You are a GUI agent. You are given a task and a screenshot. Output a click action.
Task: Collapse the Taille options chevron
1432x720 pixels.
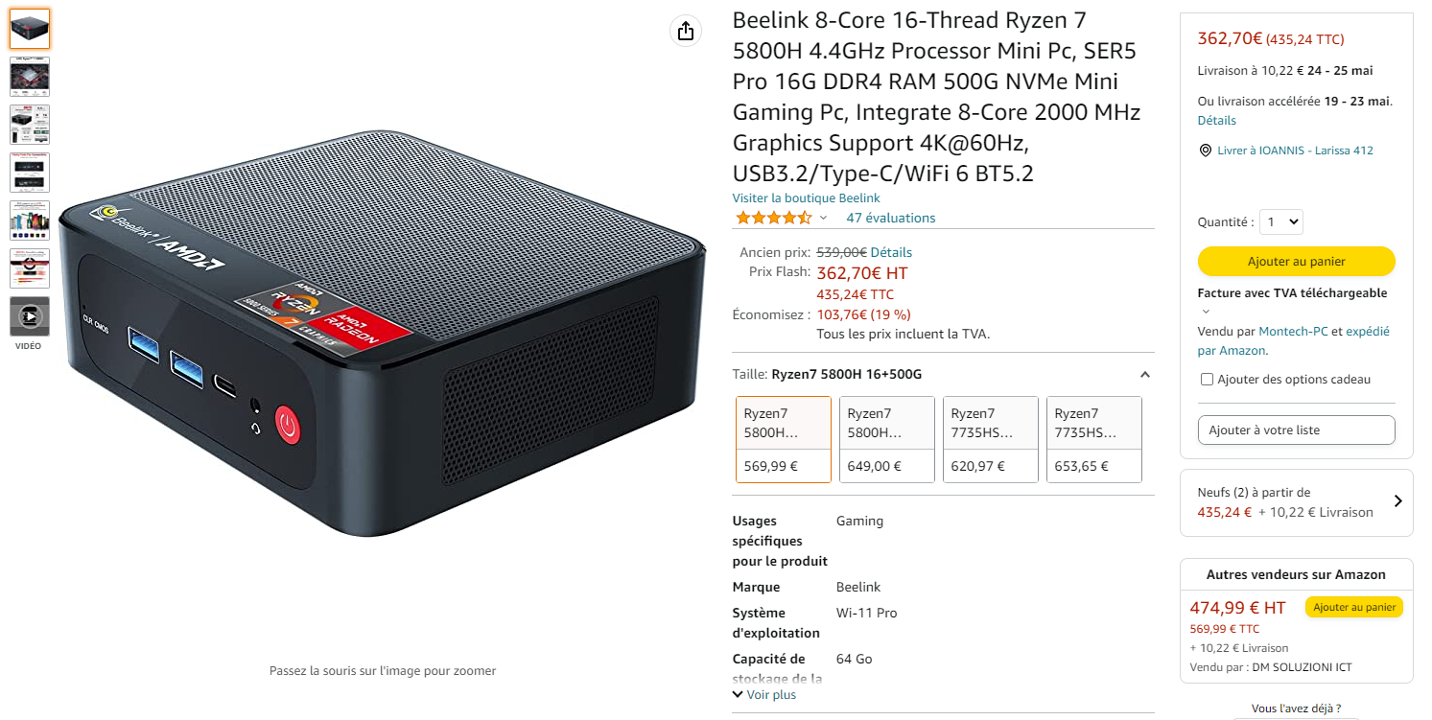tap(1144, 375)
